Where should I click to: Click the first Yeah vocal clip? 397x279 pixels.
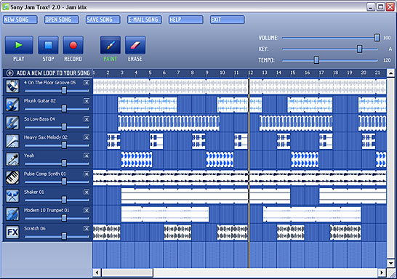pyautogui.click(x=137, y=159)
